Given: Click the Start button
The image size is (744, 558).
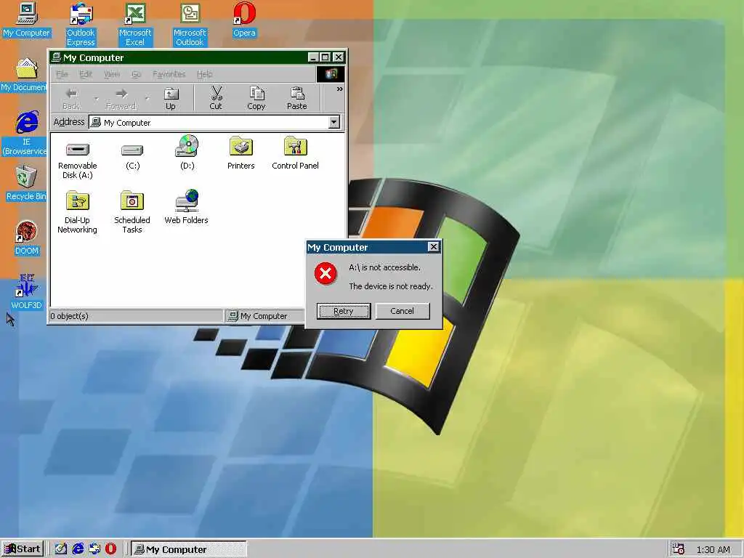Looking at the screenshot, I should click(23, 549).
